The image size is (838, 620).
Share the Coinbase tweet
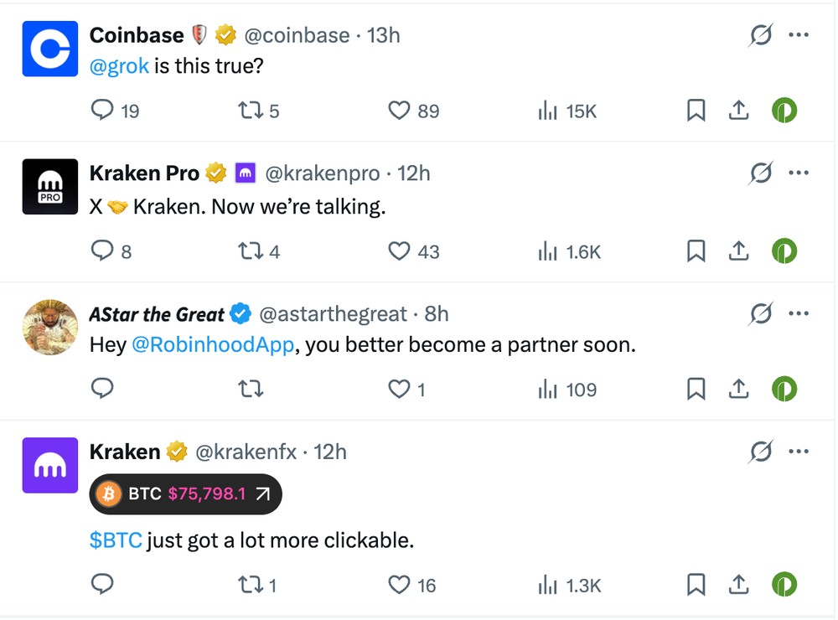tap(738, 110)
